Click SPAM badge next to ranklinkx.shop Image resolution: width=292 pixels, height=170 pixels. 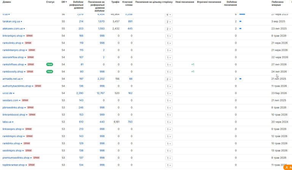click(x=27, y=143)
